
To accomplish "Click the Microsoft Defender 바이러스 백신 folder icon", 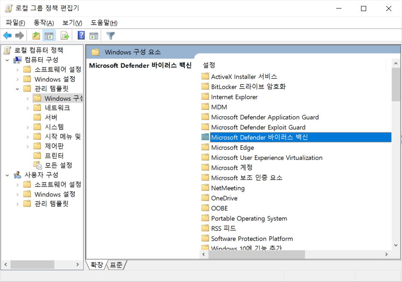I will point(205,137).
